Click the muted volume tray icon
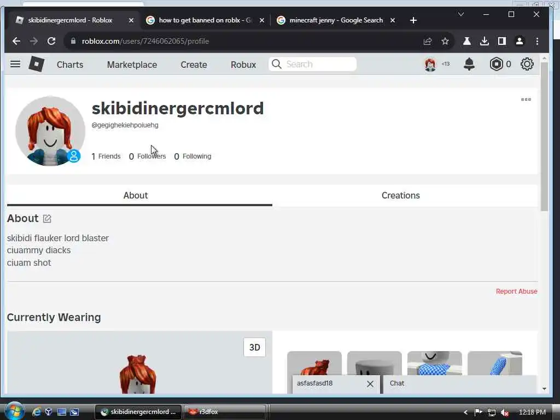This screenshot has height=420, width=560. click(504, 412)
